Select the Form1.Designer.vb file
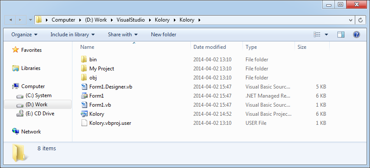This screenshot has height=168, width=370. tap(111, 87)
